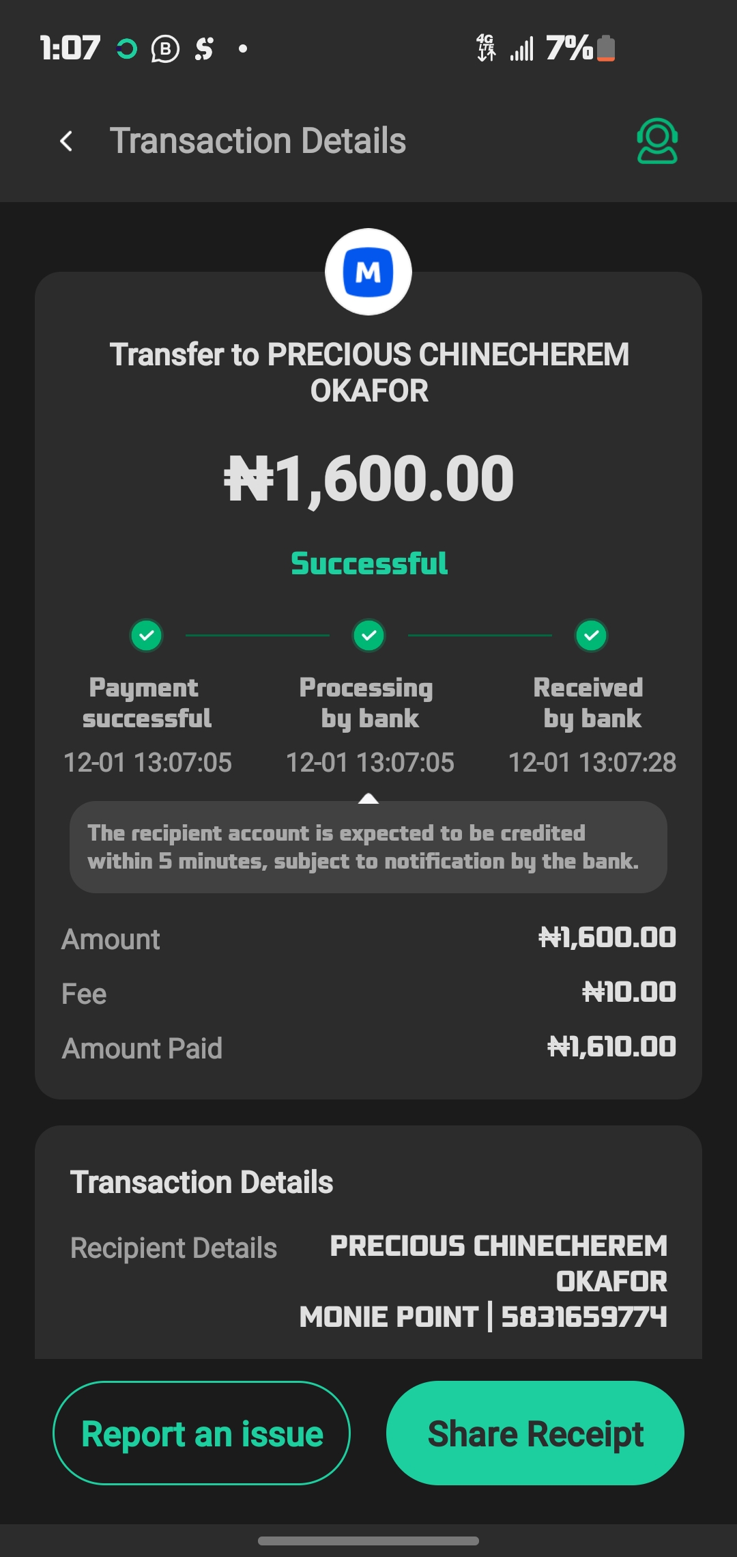Tap the bottom home gesture bar
The height and width of the screenshot is (1557, 737).
tap(369, 1541)
